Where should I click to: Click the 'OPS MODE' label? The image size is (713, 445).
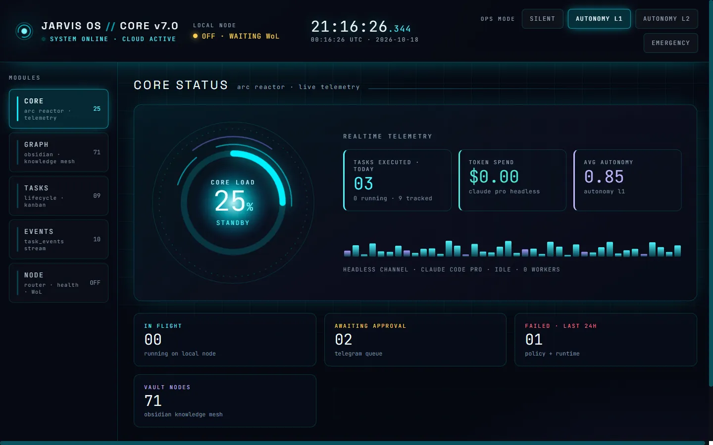coord(498,19)
